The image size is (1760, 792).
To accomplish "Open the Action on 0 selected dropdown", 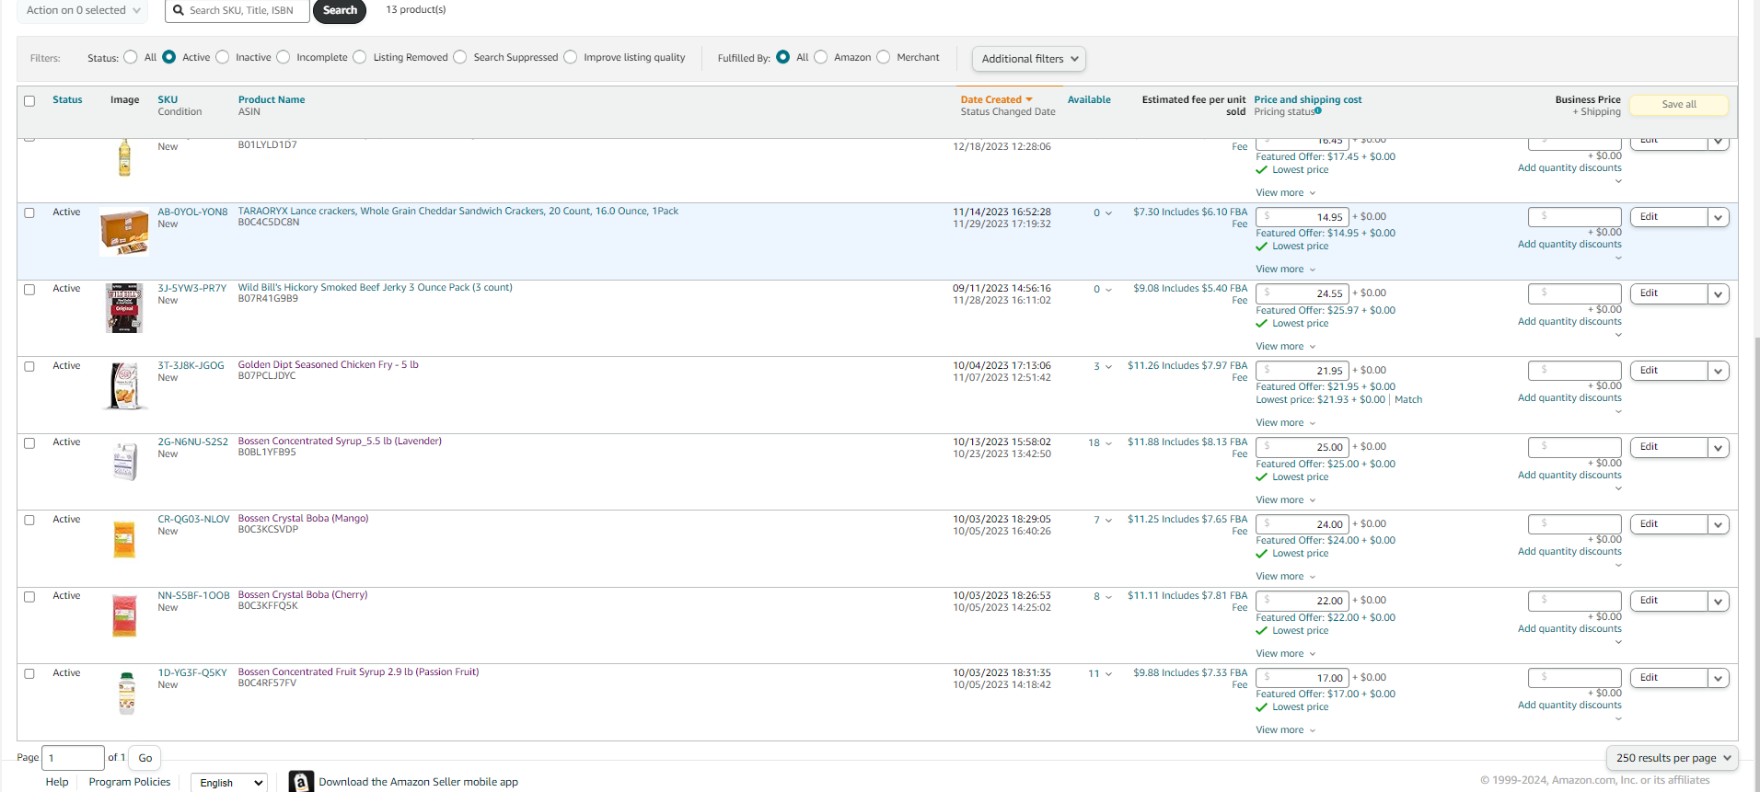I will click(83, 10).
